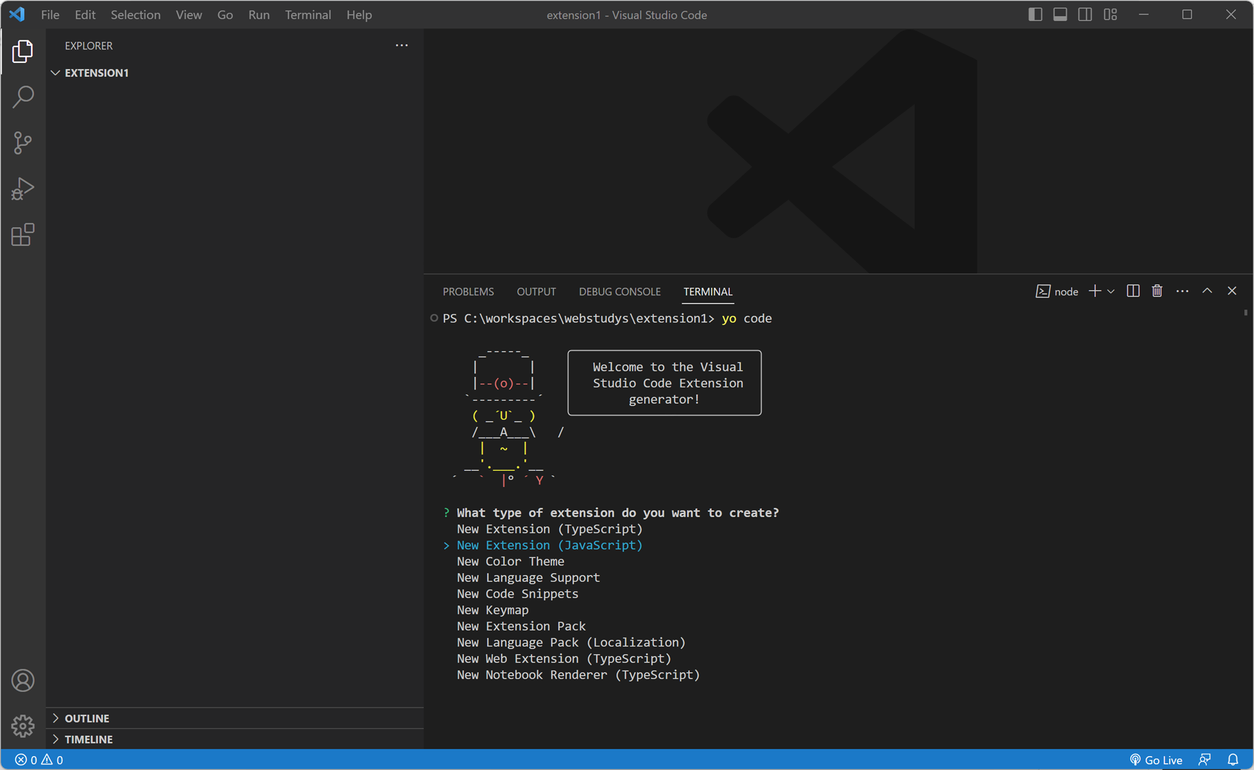
Task: Split the terminal pane
Action: tap(1133, 291)
